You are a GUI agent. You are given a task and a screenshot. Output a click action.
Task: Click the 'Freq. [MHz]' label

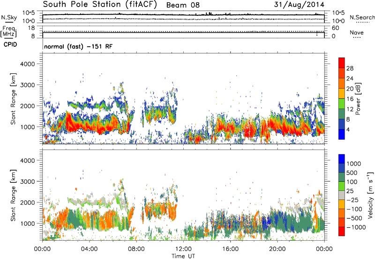8,32
